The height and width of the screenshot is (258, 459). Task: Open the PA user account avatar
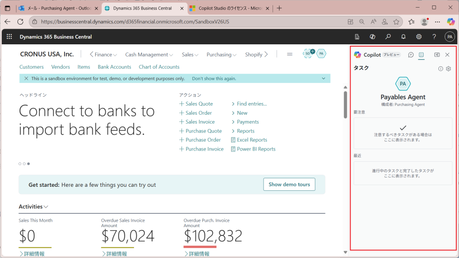pyautogui.click(x=450, y=37)
